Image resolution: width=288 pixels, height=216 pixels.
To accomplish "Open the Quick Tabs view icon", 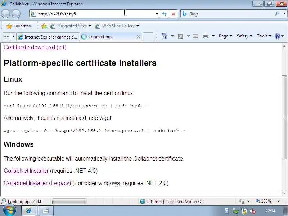I will coord(6,37).
